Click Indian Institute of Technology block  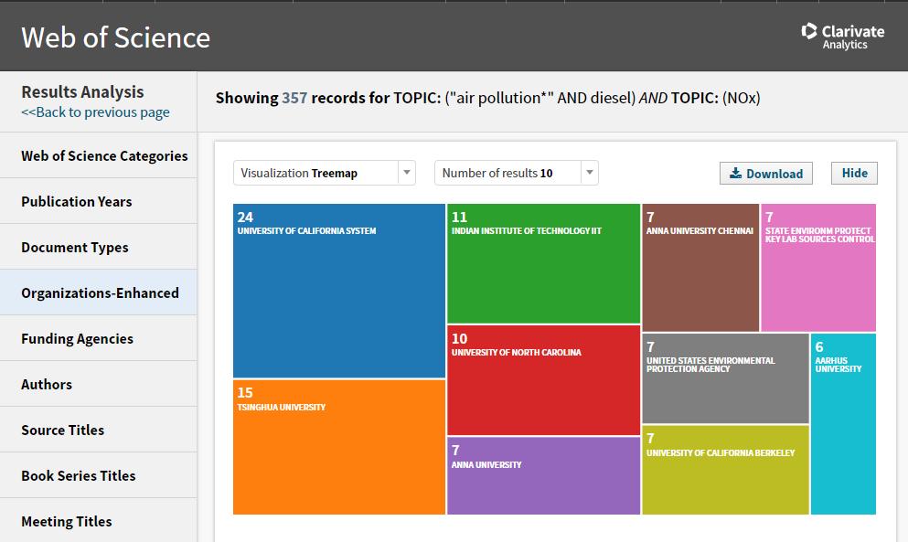(x=544, y=263)
